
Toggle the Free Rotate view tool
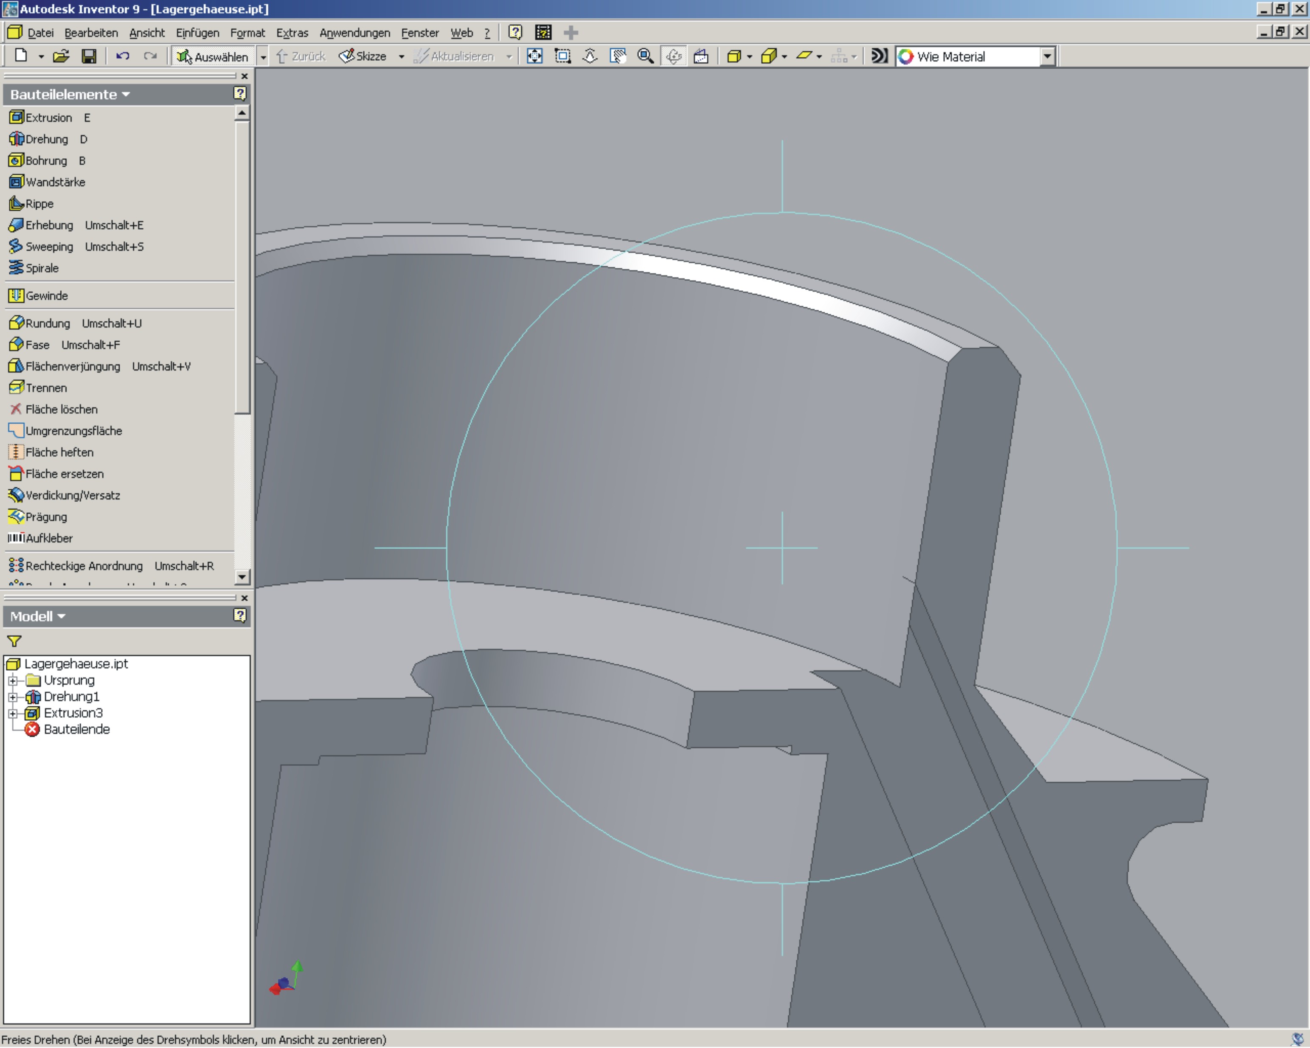(x=673, y=56)
